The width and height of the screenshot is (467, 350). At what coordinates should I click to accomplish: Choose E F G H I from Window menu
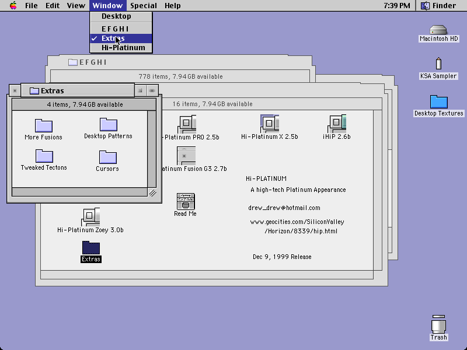click(x=121, y=29)
